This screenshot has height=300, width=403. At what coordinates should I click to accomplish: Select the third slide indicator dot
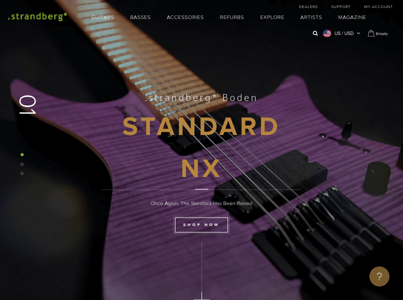coord(22,173)
